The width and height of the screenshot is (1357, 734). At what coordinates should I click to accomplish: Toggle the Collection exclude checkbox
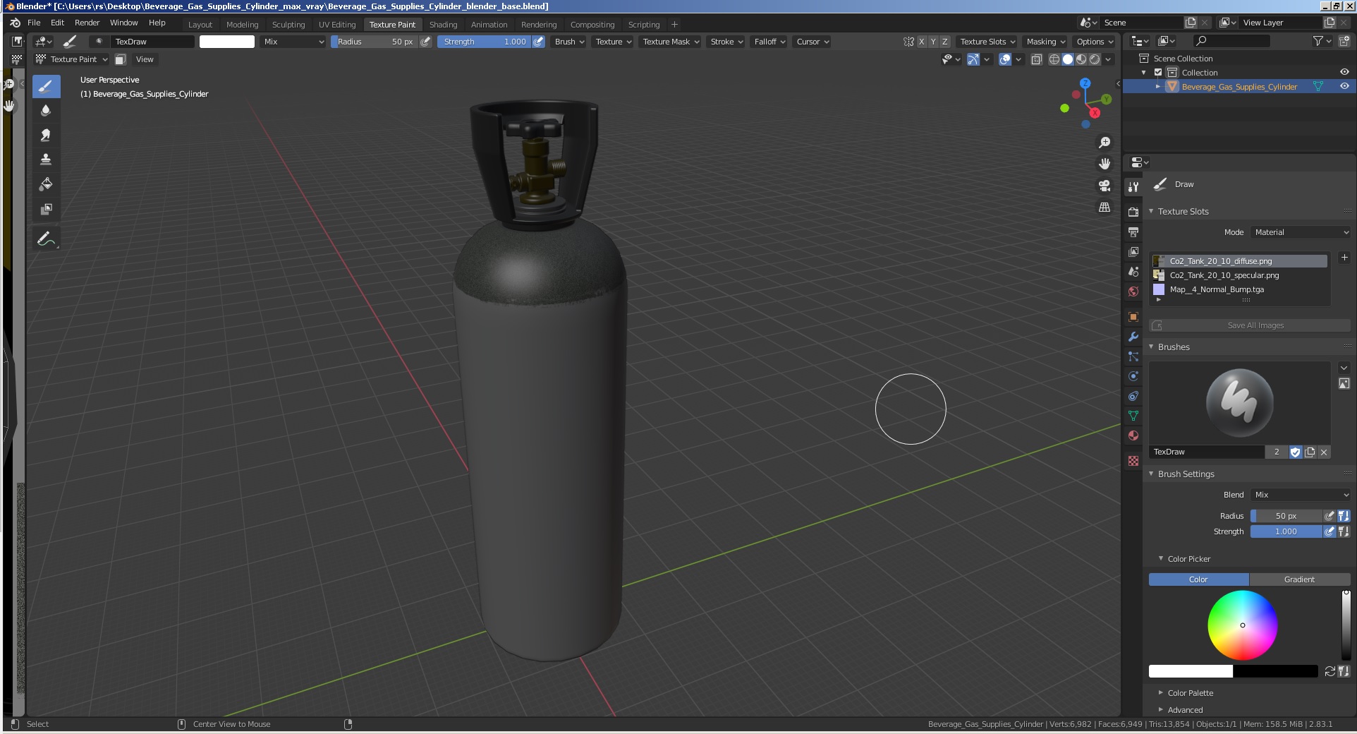tap(1158, 72)
